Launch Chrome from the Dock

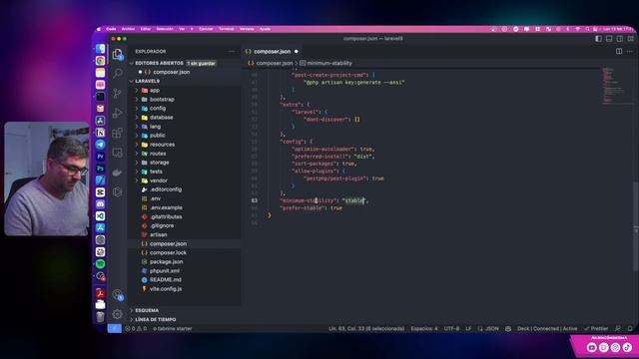(x=100, y=61)
